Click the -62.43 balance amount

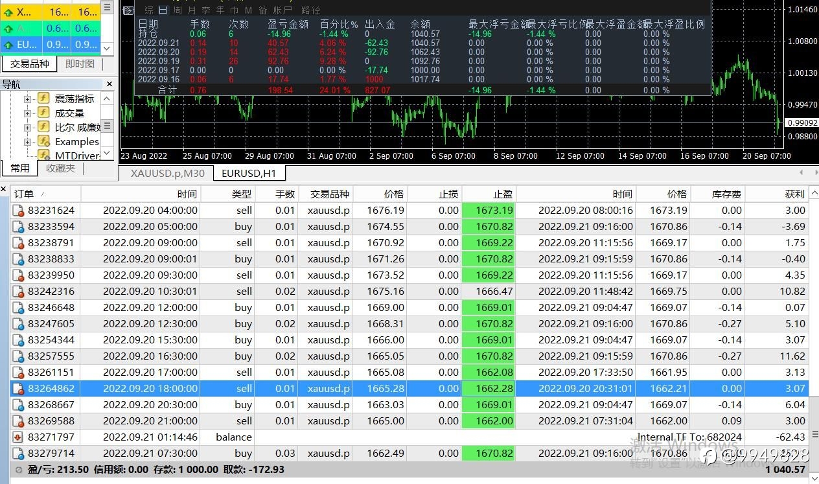[790, 437]
